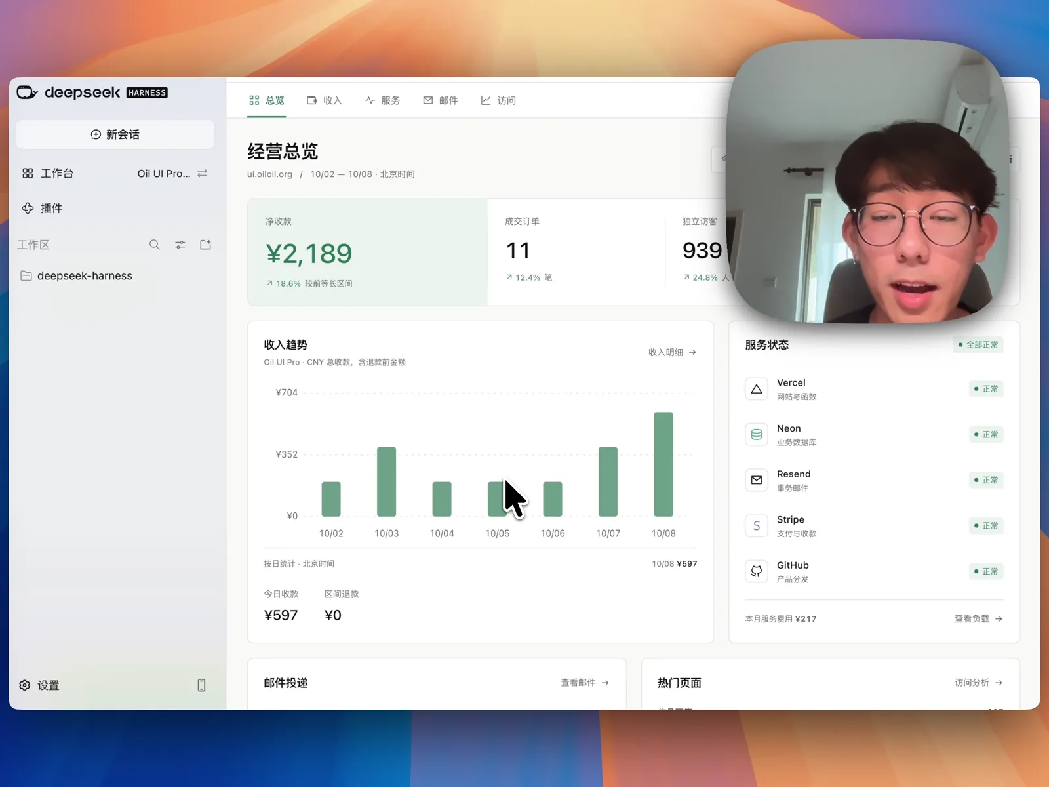Search the workspace with the magnifier icon

tap(155, 245)
